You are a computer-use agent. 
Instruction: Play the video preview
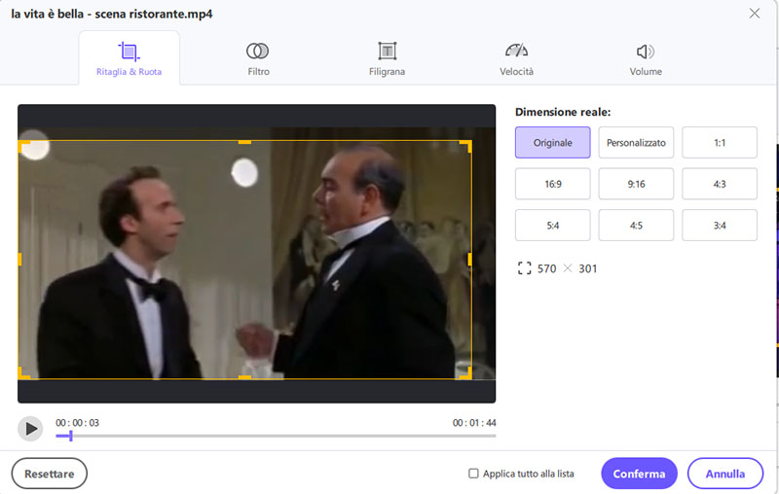(30, 429)
